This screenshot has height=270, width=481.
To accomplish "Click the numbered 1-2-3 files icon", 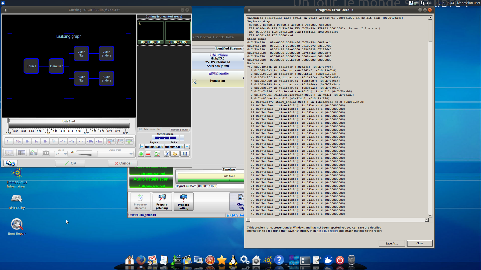I will click(x=10, y=163).
